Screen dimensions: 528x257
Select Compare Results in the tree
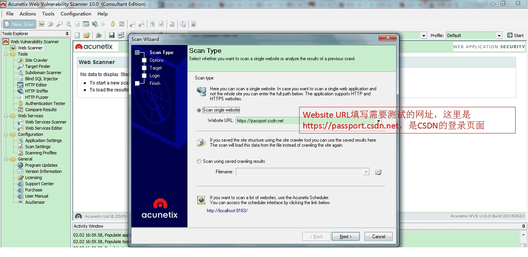tap(41, 110)
